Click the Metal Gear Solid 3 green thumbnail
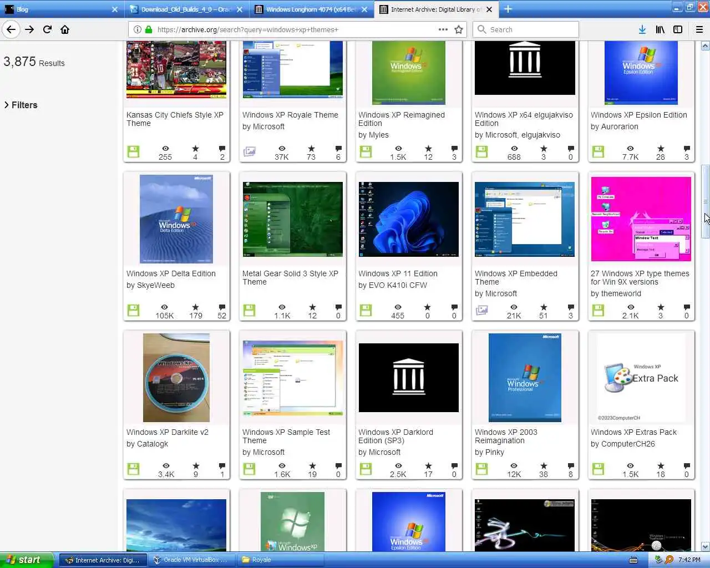 293,219
